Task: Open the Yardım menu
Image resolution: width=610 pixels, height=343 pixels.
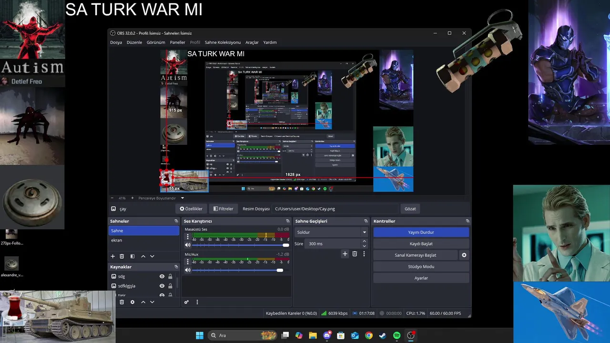Action: pyautogui.click(x=270, y=42)
